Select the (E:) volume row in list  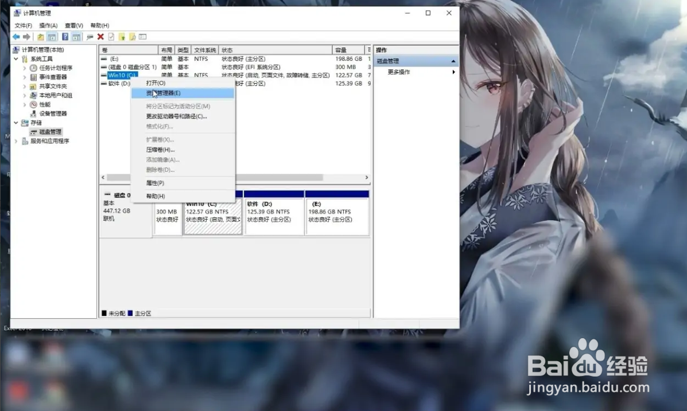click(x=235, y=58)
